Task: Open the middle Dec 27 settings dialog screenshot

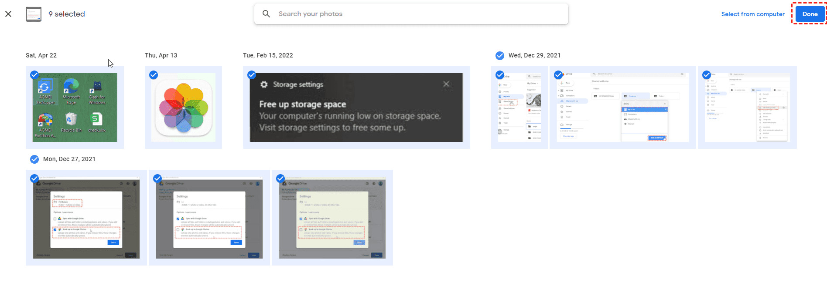Action: 209,218
